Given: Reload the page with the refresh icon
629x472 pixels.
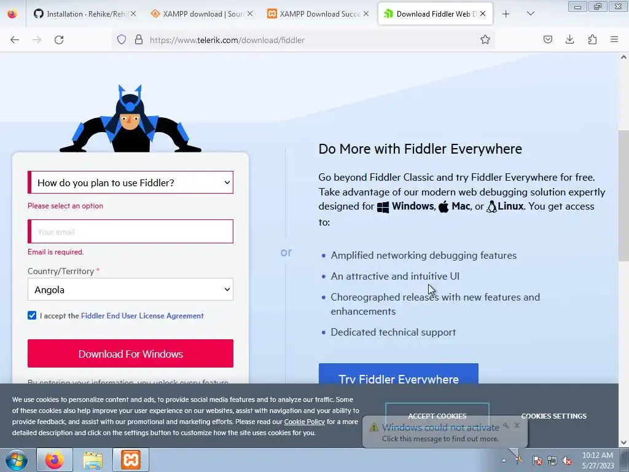Looking at the screenshot, I should tap(59, 40).
